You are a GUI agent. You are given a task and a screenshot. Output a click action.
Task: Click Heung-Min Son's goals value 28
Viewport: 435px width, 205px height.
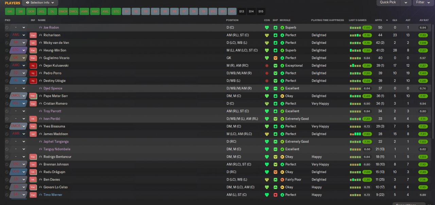[395, 50]
